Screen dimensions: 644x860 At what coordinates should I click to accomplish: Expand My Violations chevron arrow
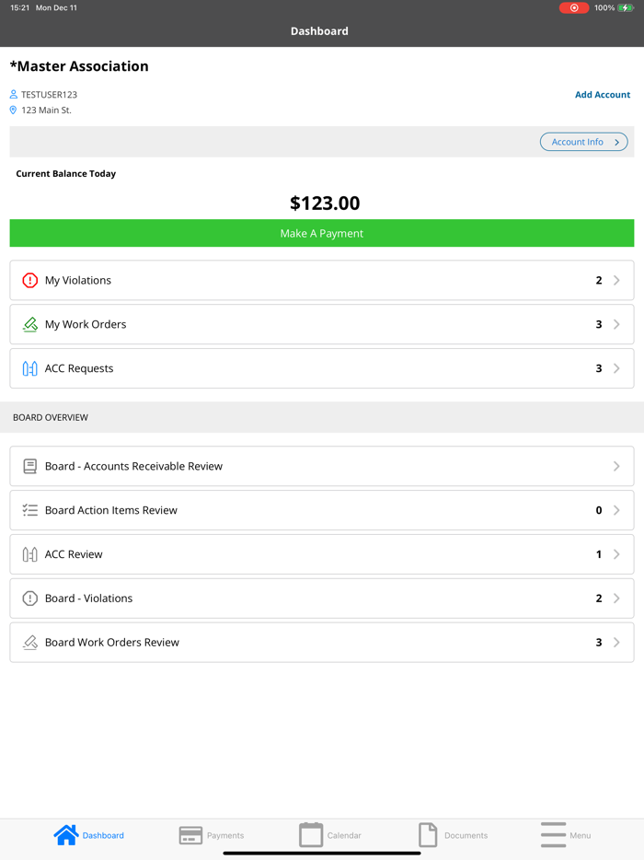click(616, 281)
